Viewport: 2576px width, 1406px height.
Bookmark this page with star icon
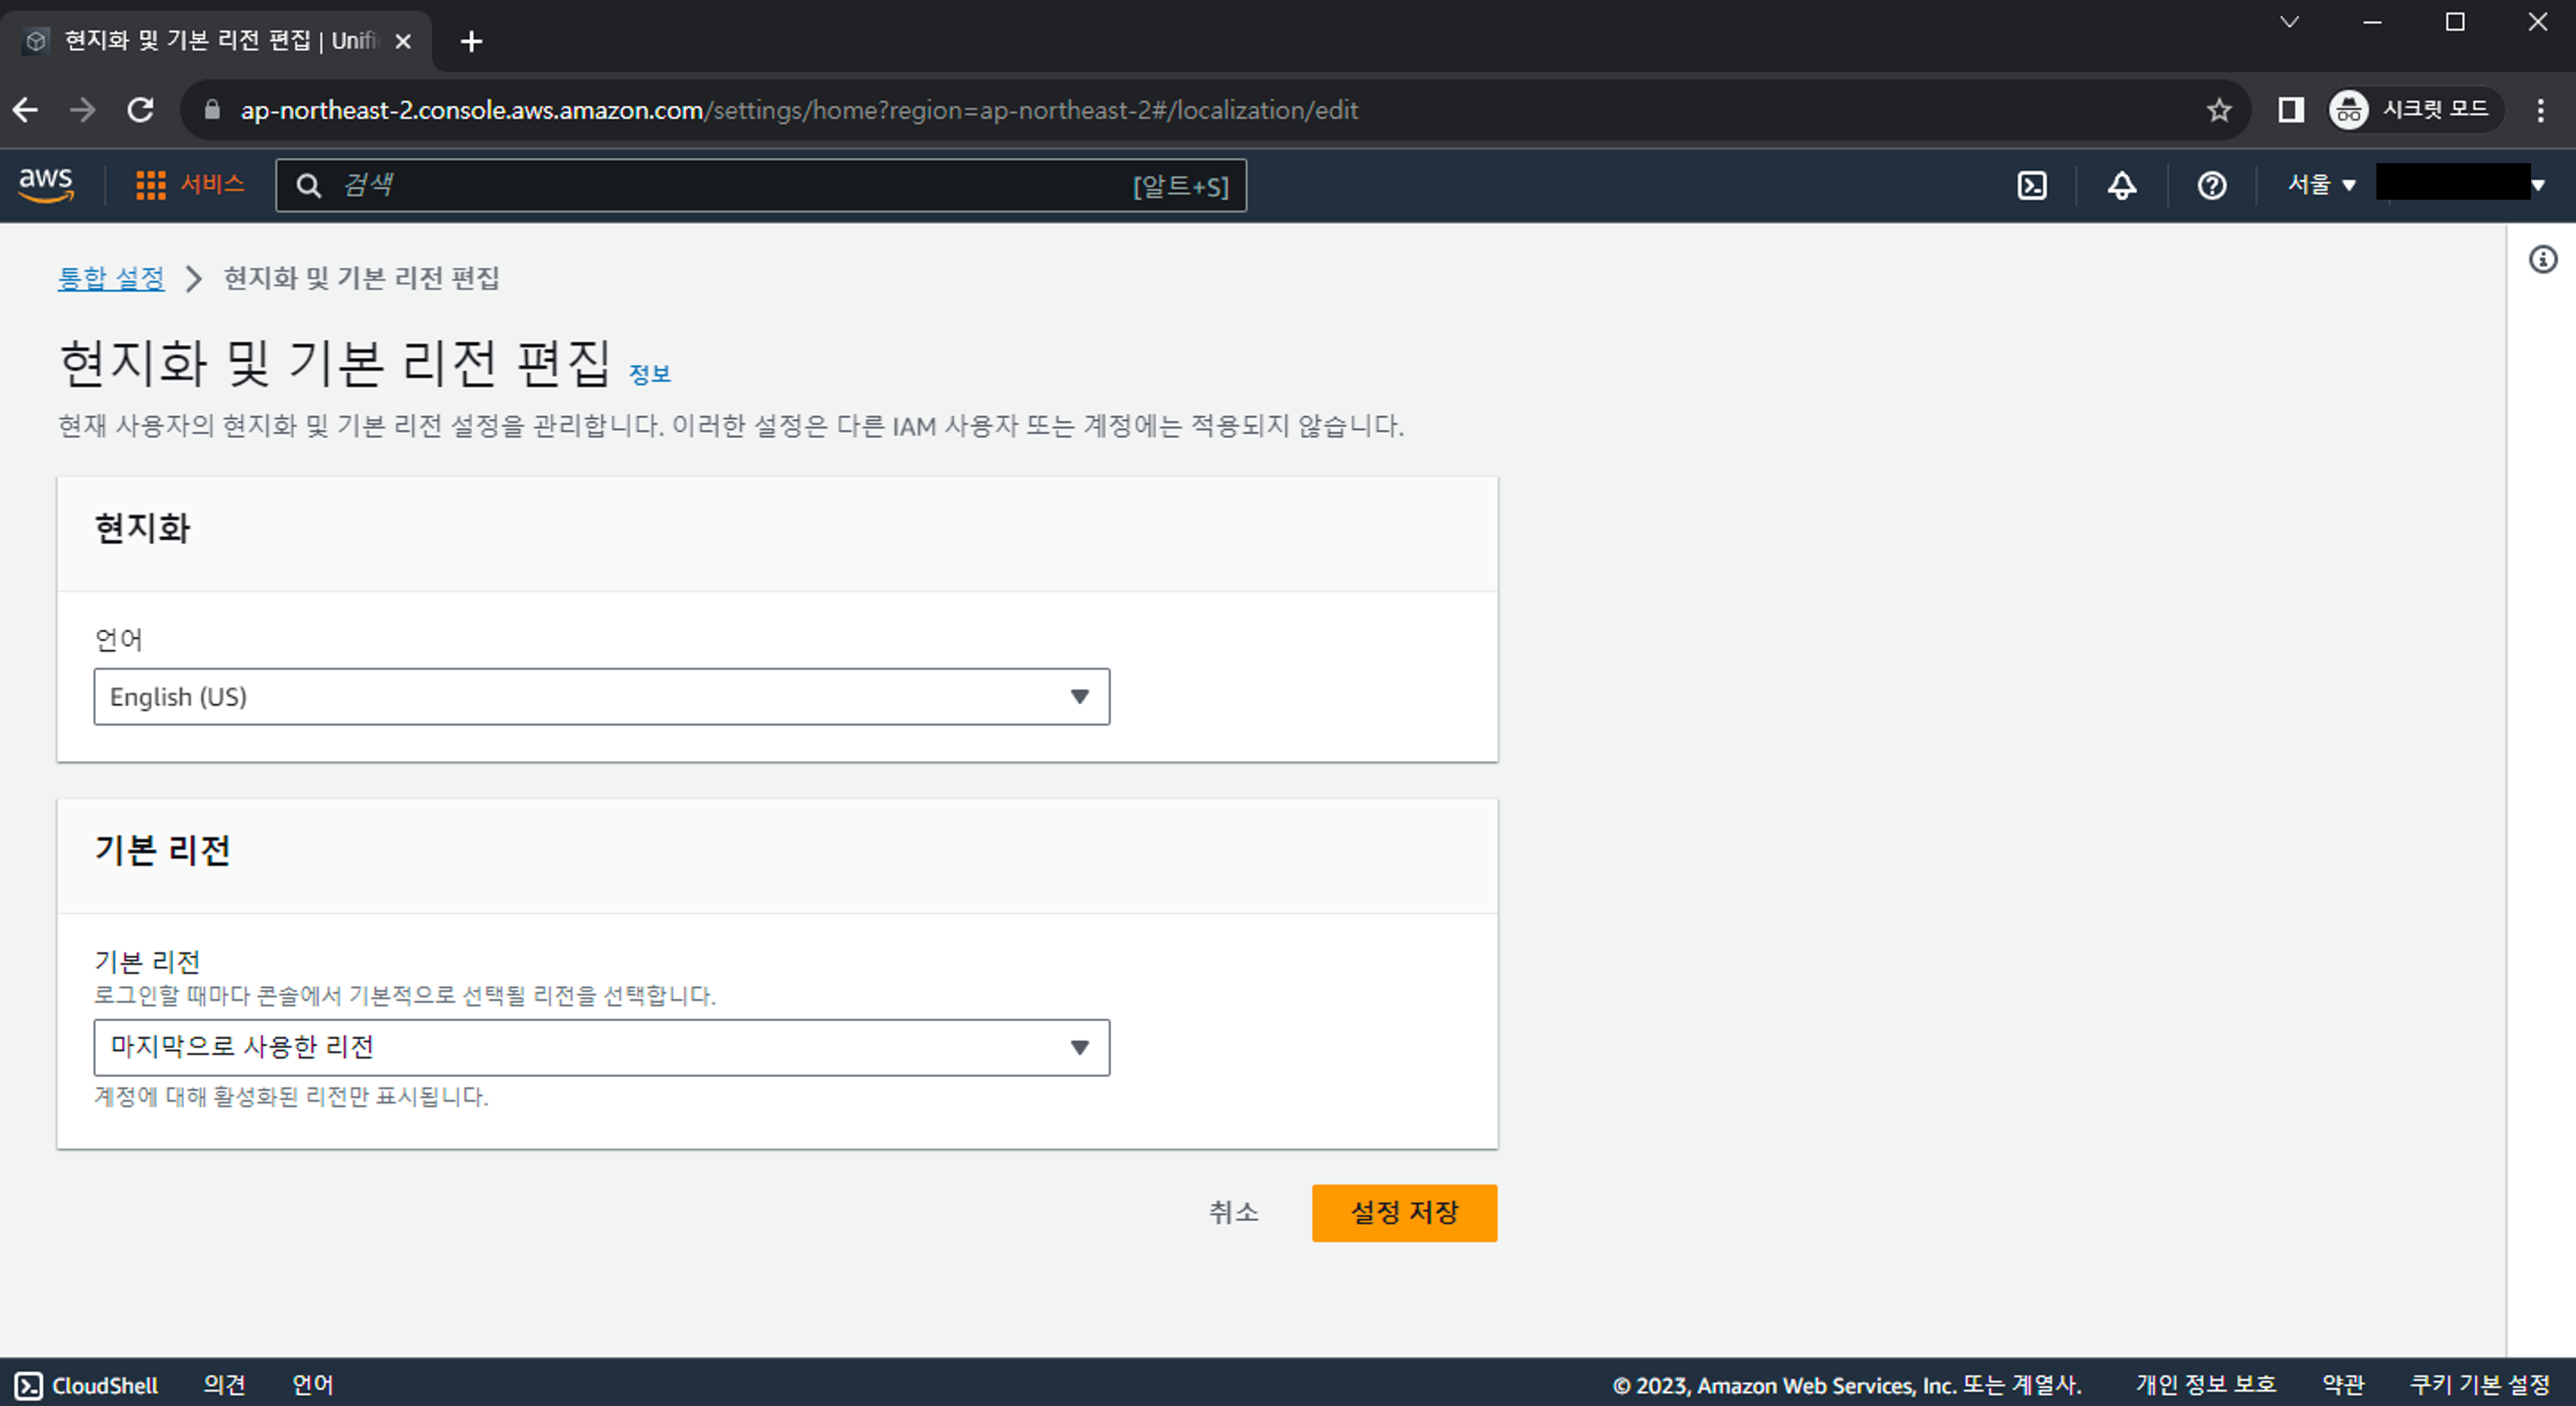2218,110
